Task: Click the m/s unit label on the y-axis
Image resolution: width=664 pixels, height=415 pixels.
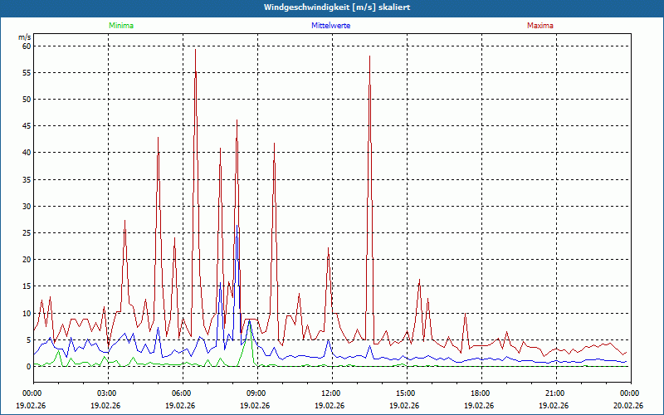Action: tap(24, 37)
